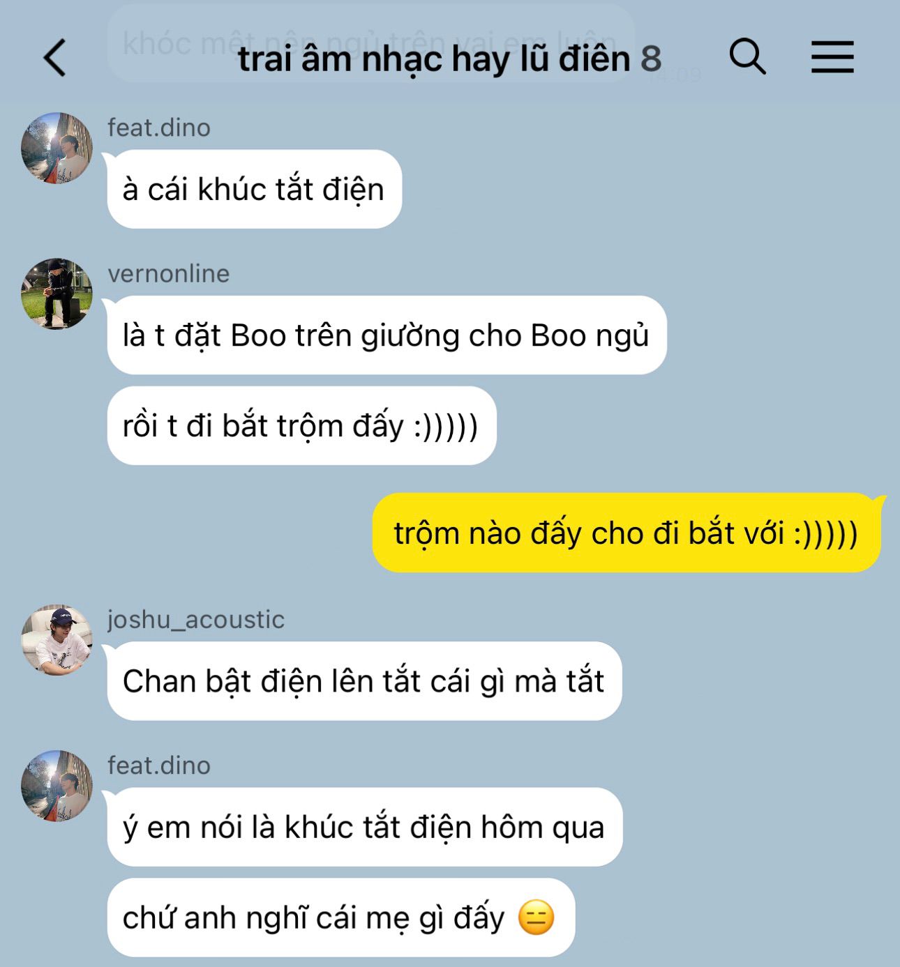Open vernonline's profile picture

click(57, 294)
